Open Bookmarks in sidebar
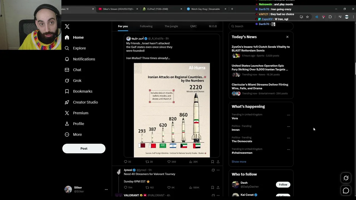Viewport: 356px width, 200px height. [x=79, y=91]
